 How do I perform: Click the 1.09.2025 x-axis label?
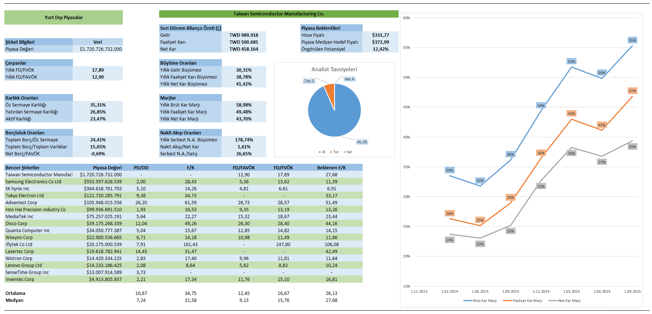point(632,292)
